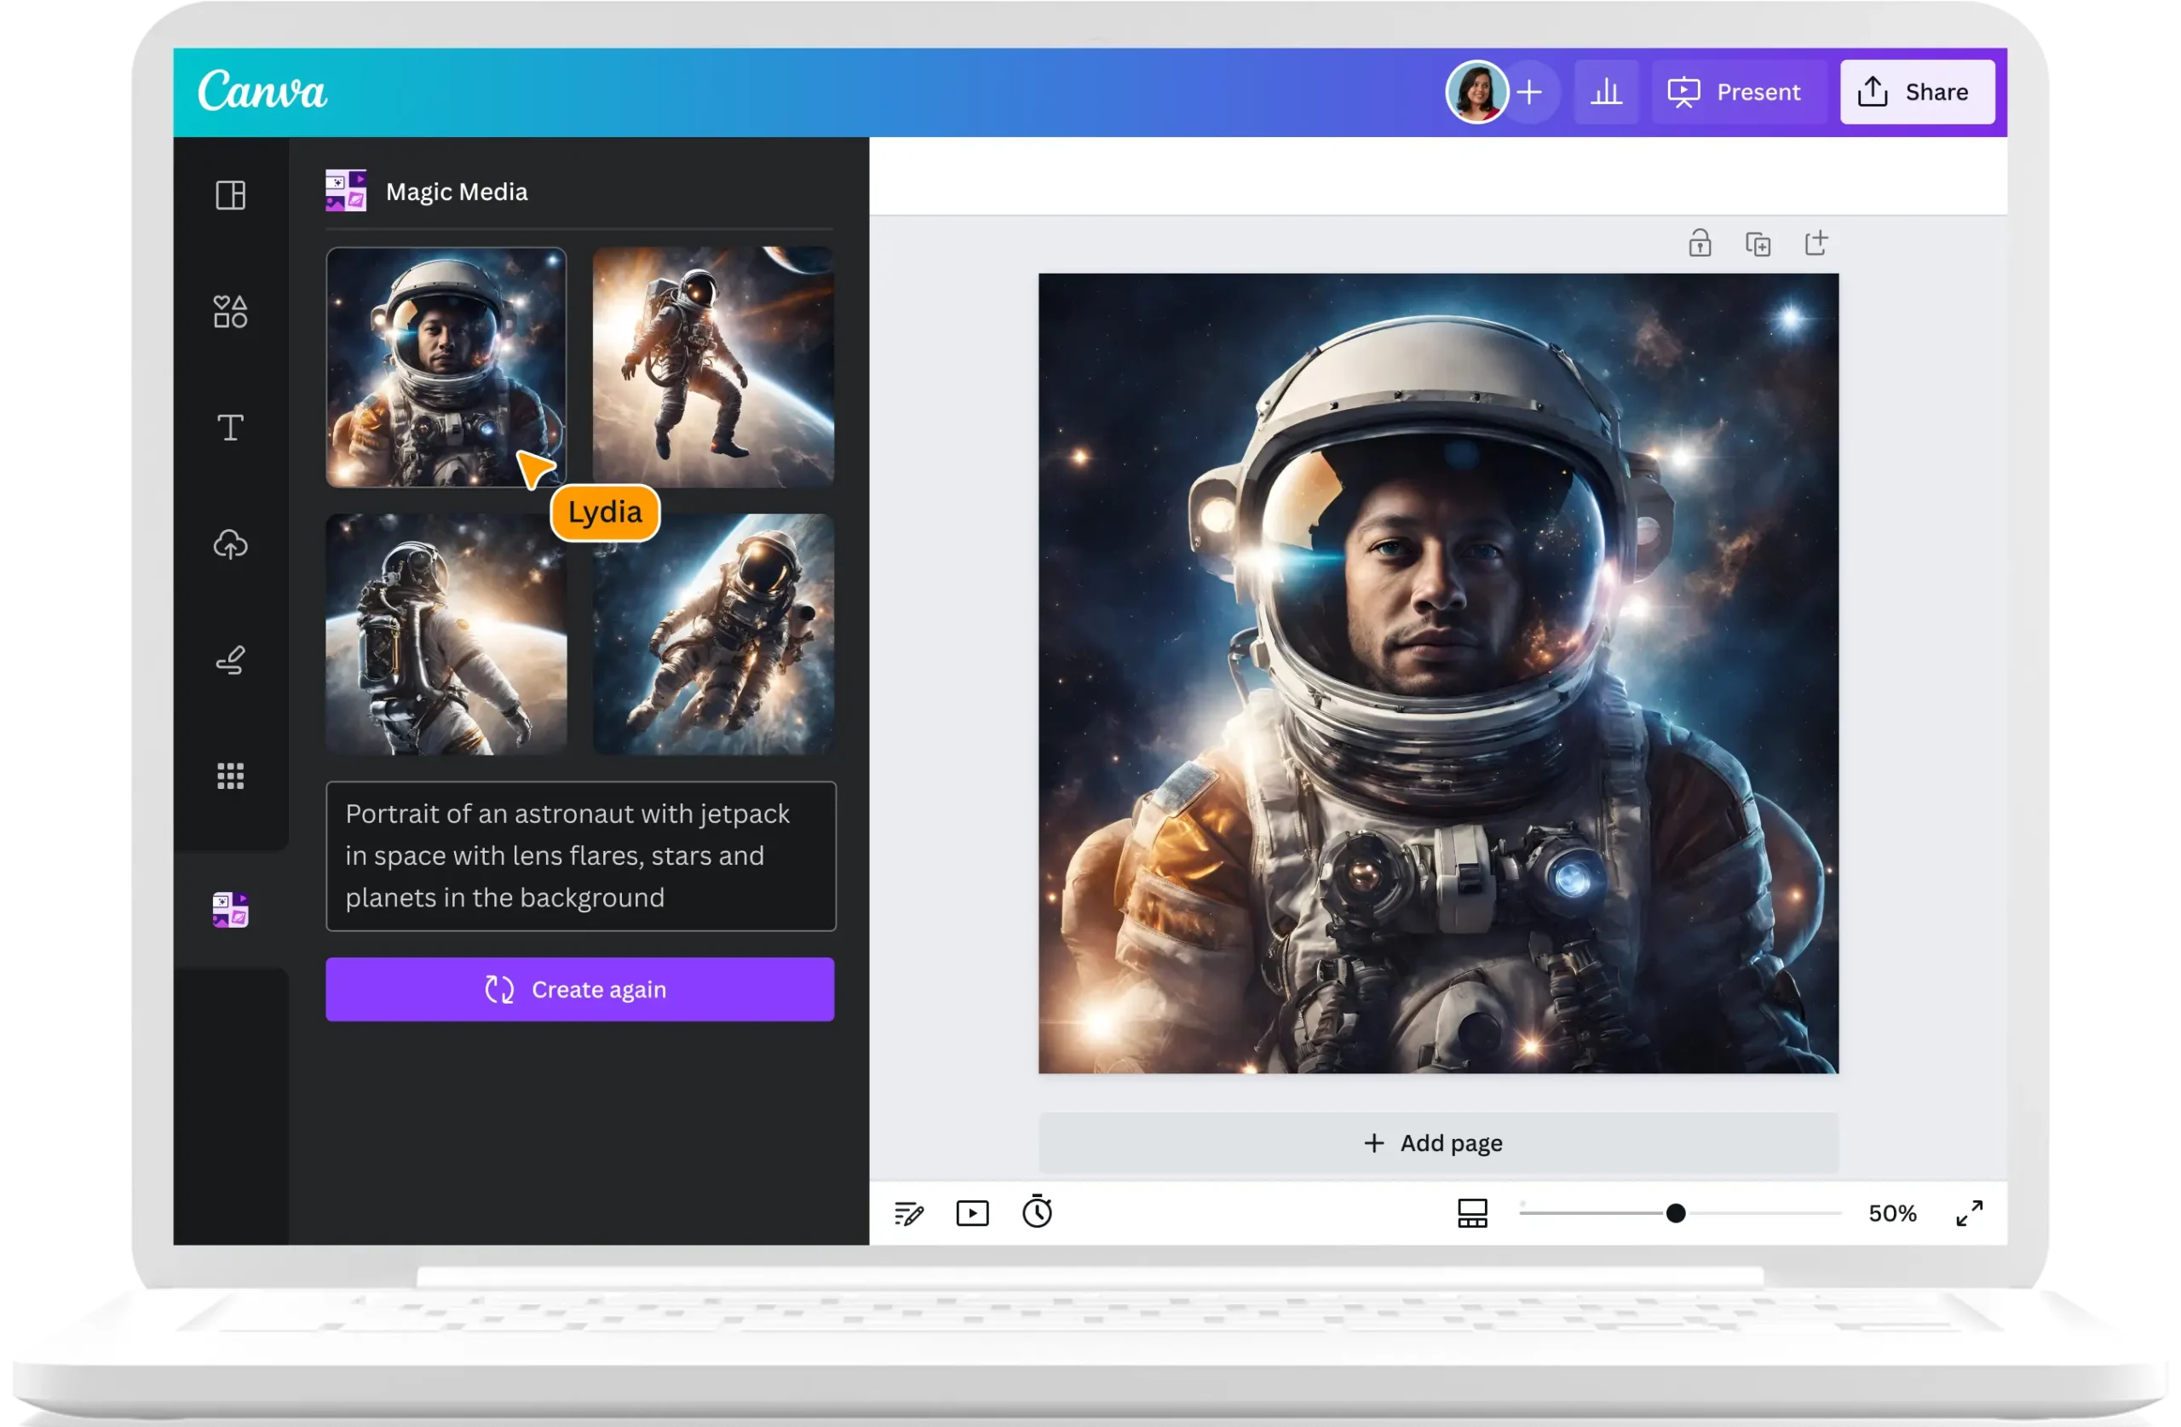Duplicate the current page
This screenshot has width=2181, height=1427.
click(1759, 243)
